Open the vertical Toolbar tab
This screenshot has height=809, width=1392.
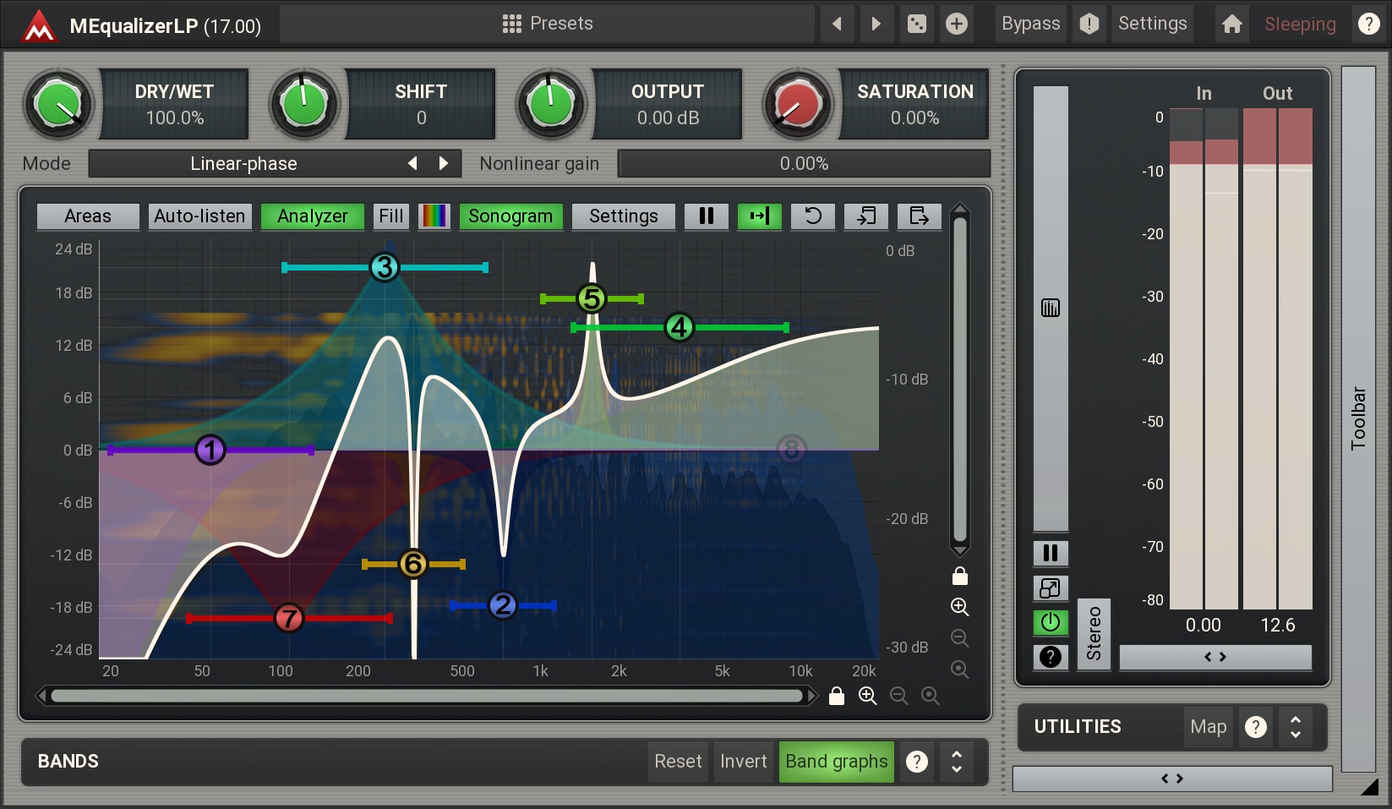[x=1358, y=418]
